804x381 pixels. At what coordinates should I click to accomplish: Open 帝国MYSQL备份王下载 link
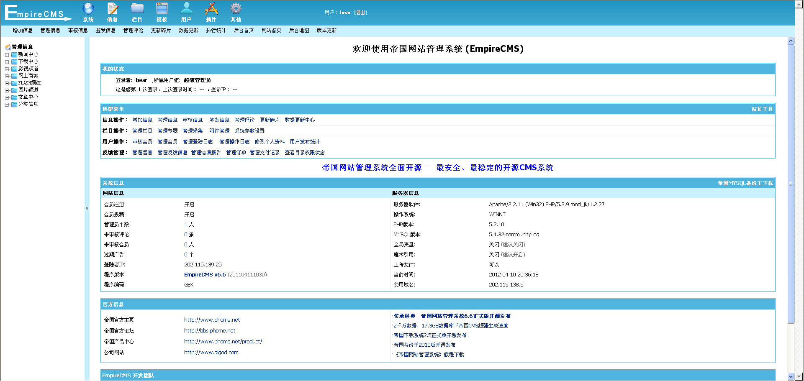pyautogui.click(x=745, y=183)
